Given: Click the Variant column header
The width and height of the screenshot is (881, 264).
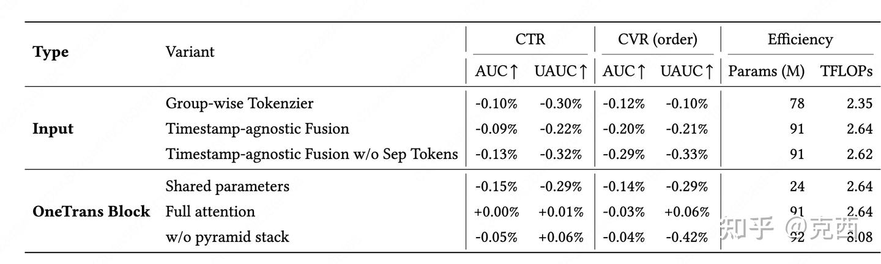Looking at the screenshot, I should click(x=190, y=52).
